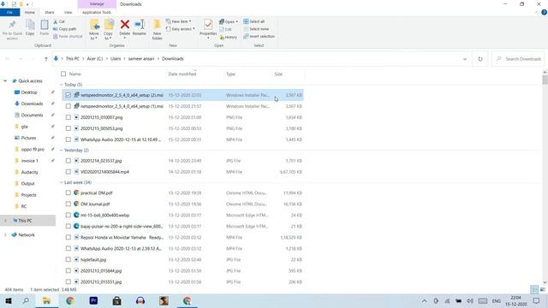Open the Copy to button
Image resolution: width=548 pixels, height=308 pixels.
(109, 30)
